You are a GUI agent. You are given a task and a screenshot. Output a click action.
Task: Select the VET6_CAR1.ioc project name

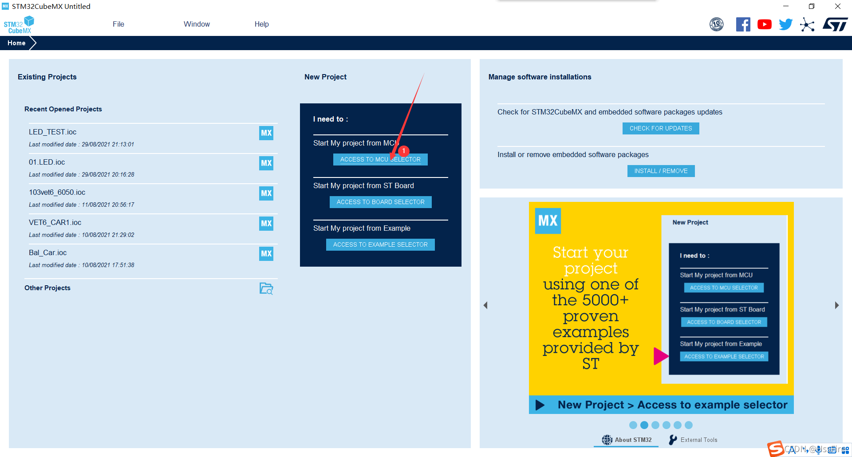point(55,222)
